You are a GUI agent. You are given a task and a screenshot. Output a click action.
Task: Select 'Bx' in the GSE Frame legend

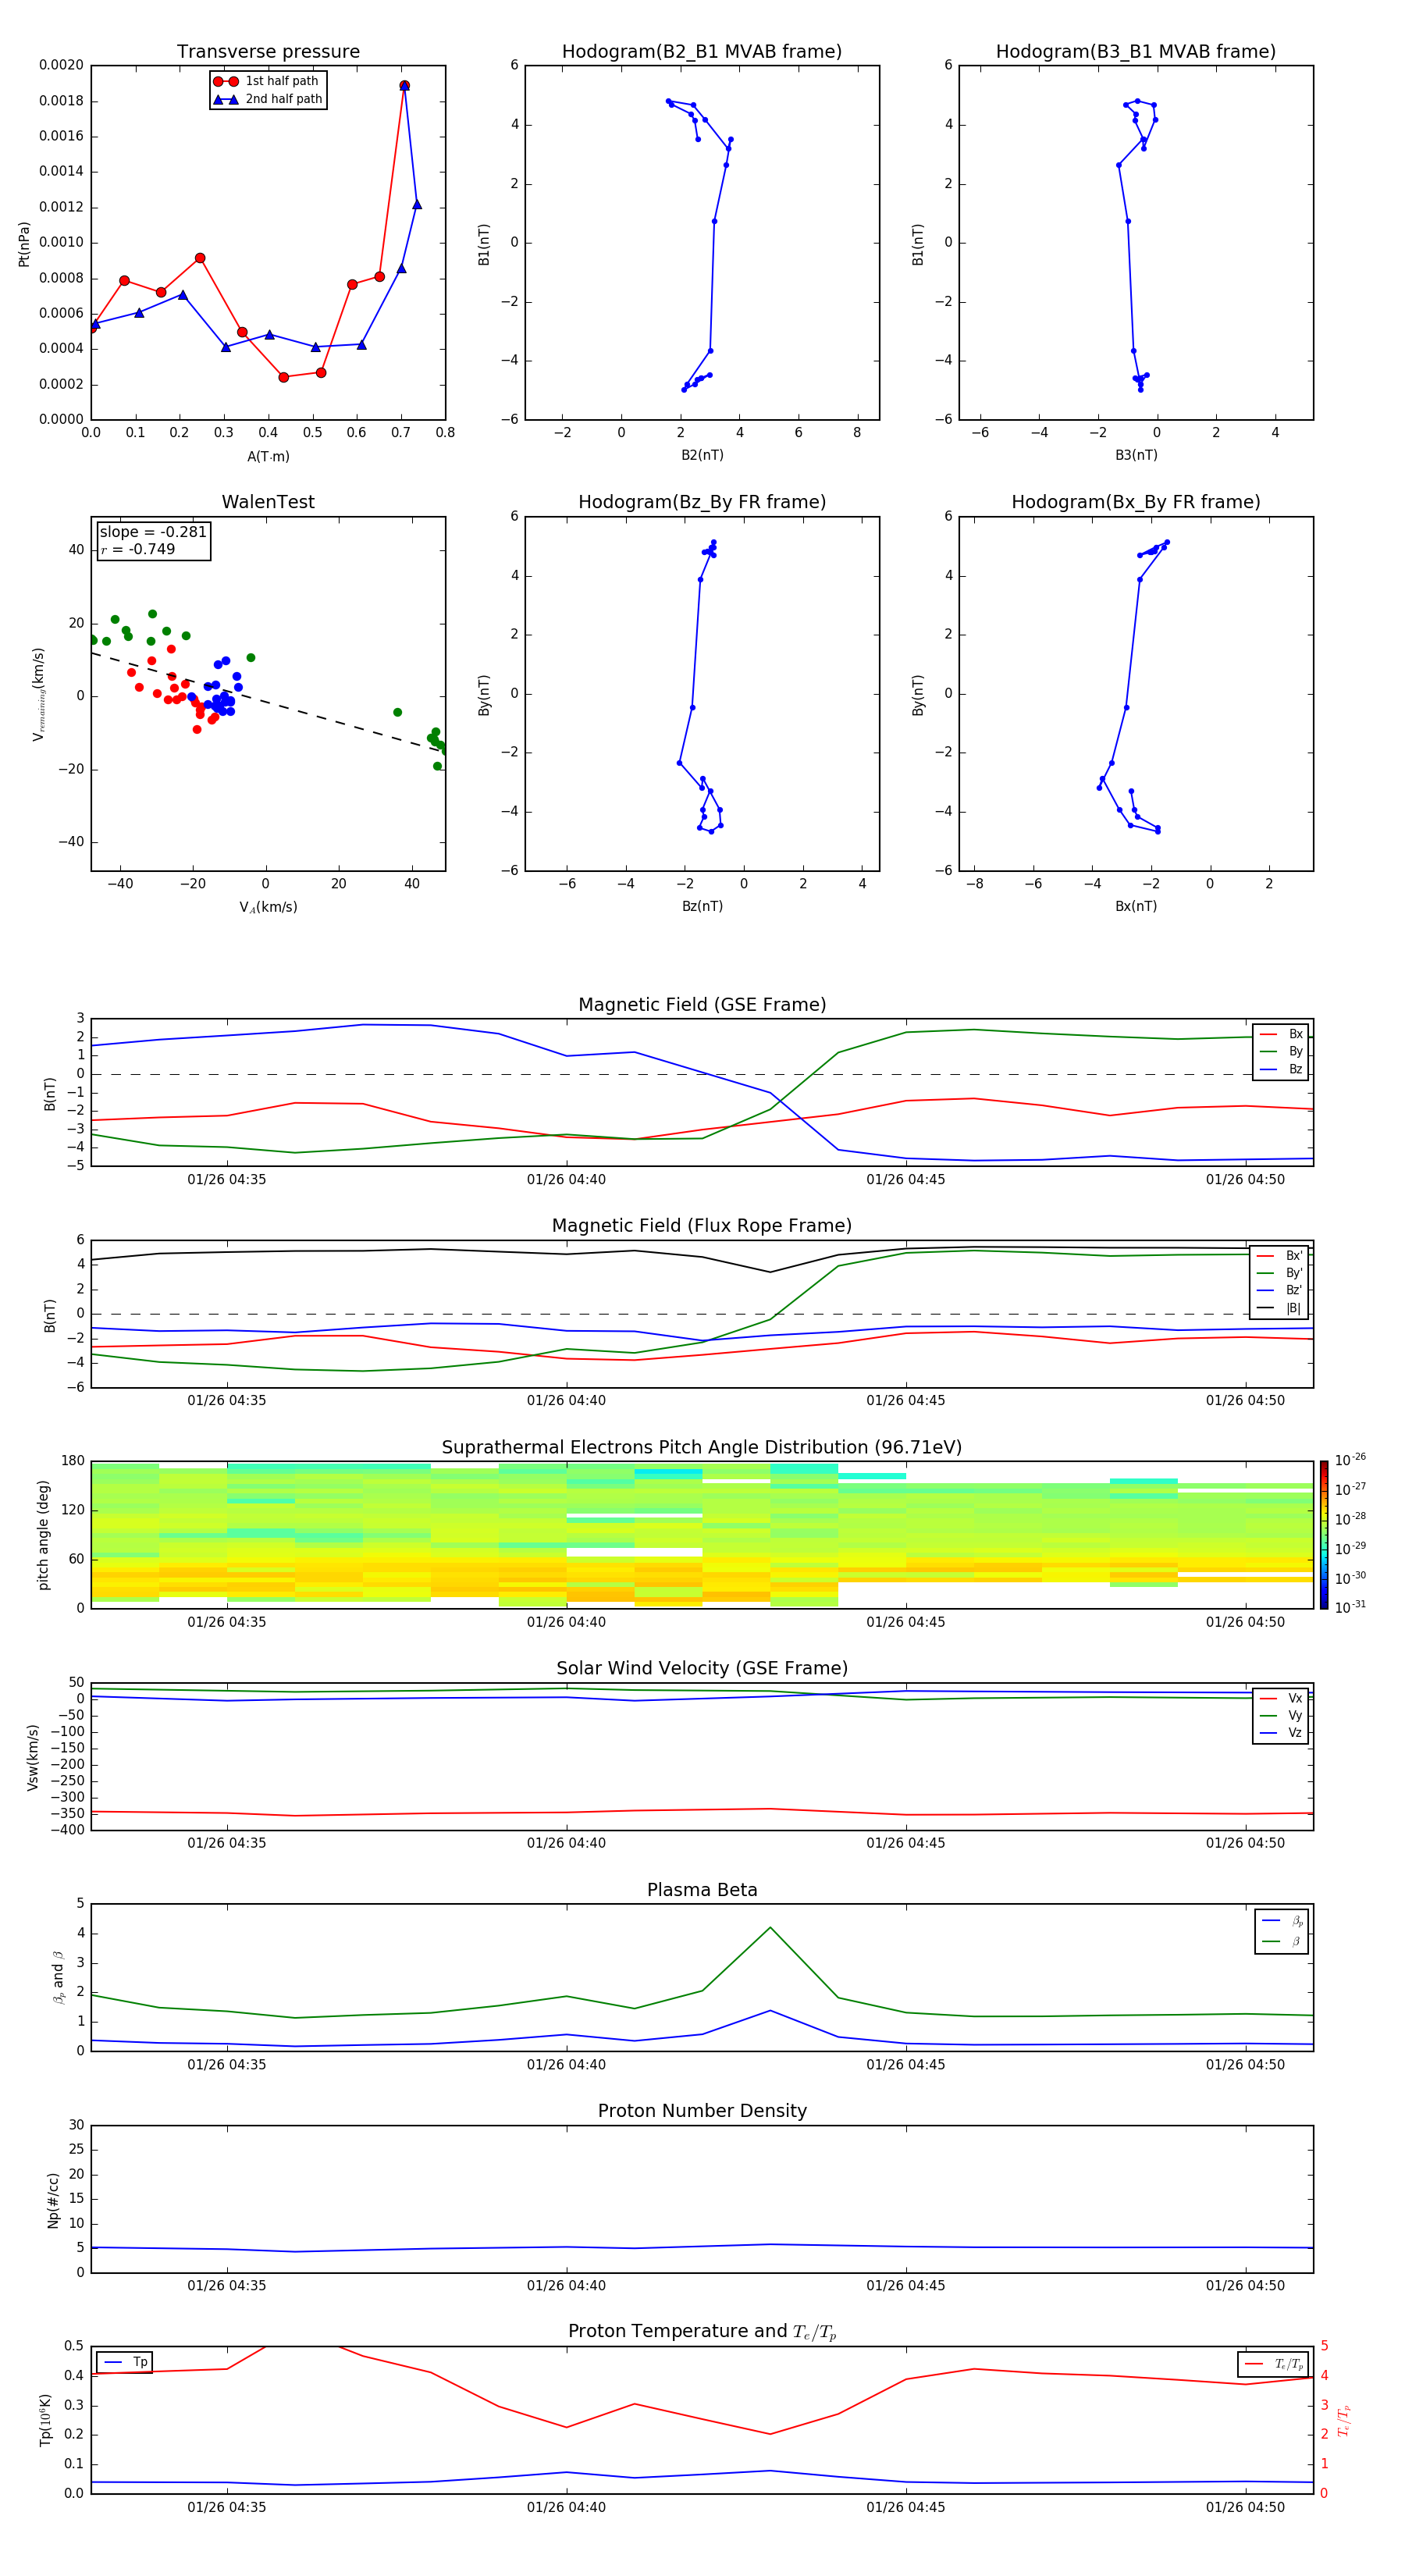pyautogui.click(x=1282, y=1034)
